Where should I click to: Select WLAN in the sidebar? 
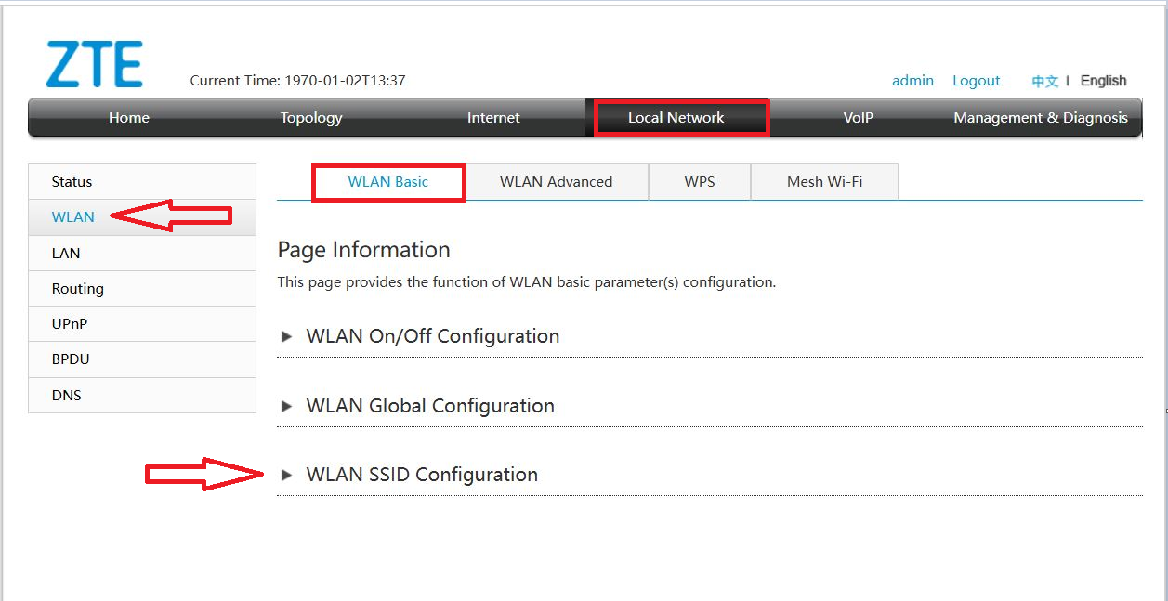pos(72,216)
